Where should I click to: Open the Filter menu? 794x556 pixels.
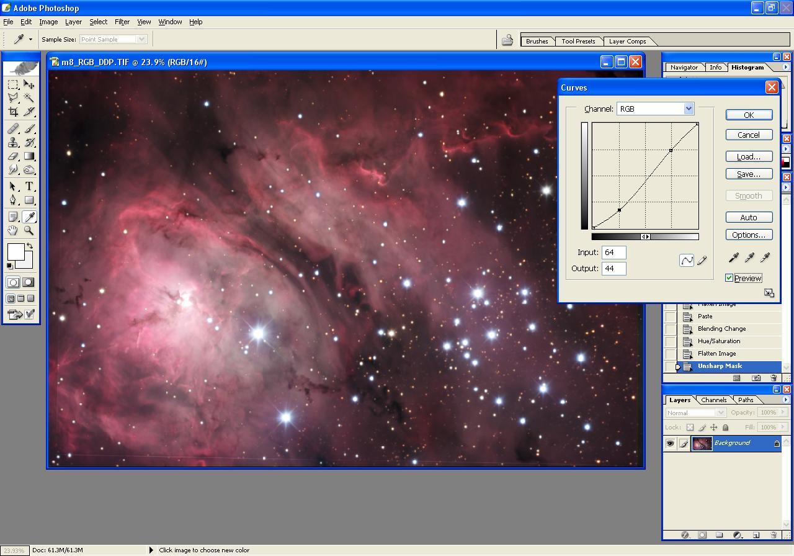(x=122, y=22)
